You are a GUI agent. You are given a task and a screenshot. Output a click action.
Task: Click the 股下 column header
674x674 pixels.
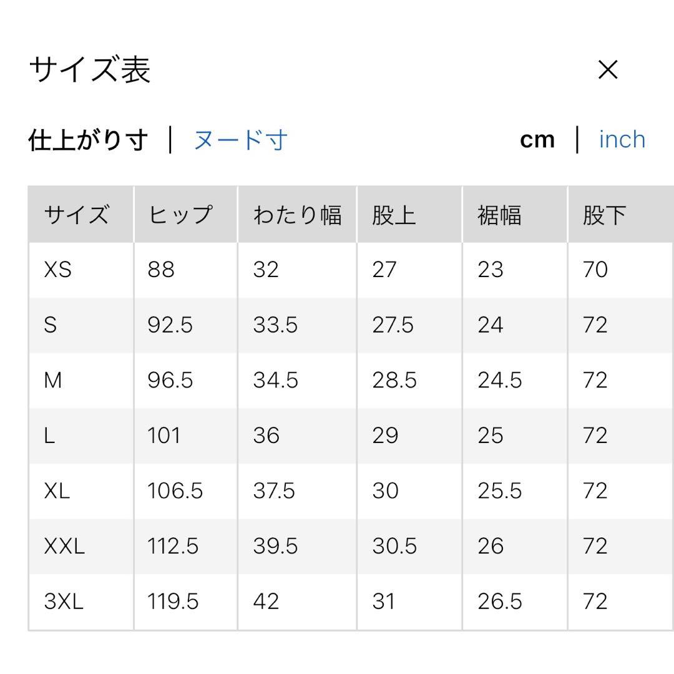604,215
